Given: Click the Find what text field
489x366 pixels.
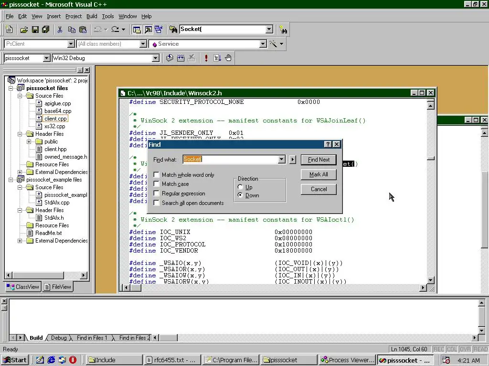Looking at the screenshot, I should pos(230,159).
